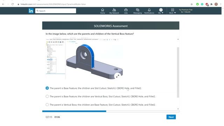Expand the SOLIDWORKS image to fullscreen
224x126 pixels.
(x=118, y=76)
